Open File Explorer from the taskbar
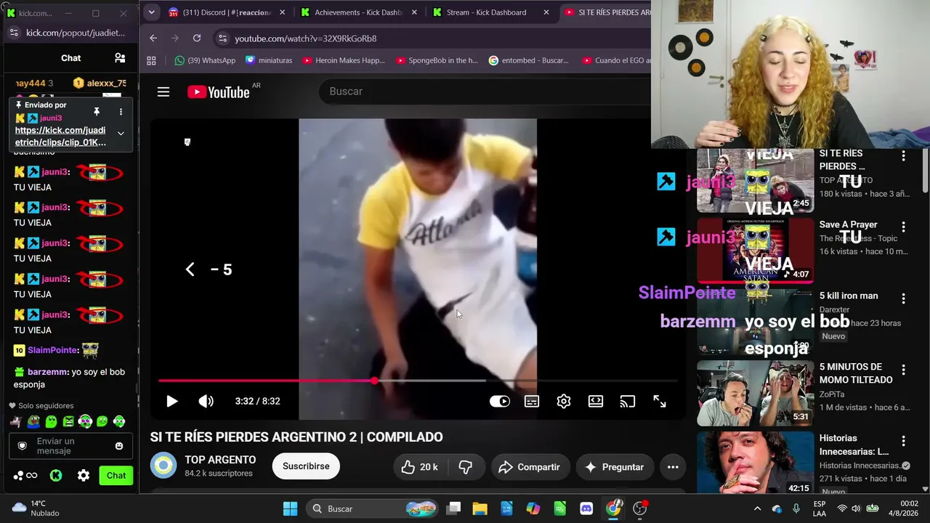 480,508
